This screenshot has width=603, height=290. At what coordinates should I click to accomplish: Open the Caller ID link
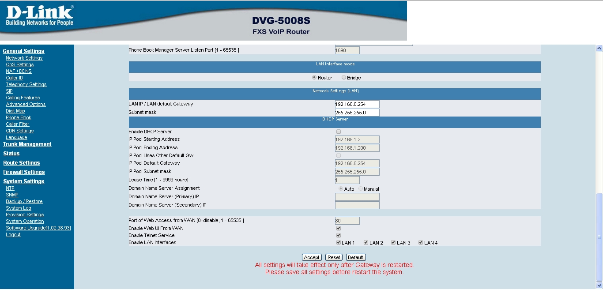tap(15, 78)
